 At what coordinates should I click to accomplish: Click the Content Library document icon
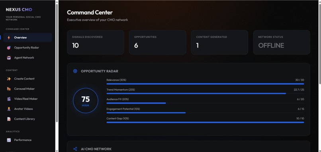pos(9,119)
